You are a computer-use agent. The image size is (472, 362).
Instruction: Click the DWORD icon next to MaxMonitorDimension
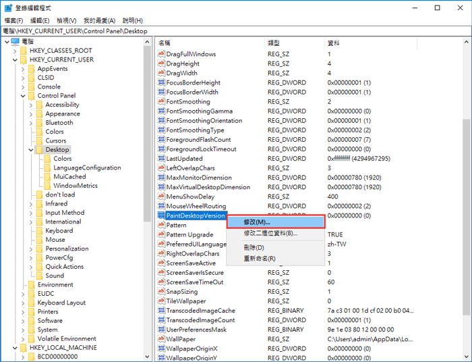pos(161,178)
